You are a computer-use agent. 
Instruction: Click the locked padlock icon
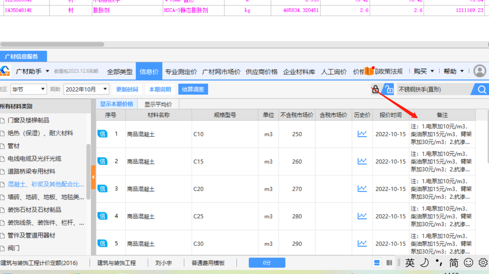376,89
